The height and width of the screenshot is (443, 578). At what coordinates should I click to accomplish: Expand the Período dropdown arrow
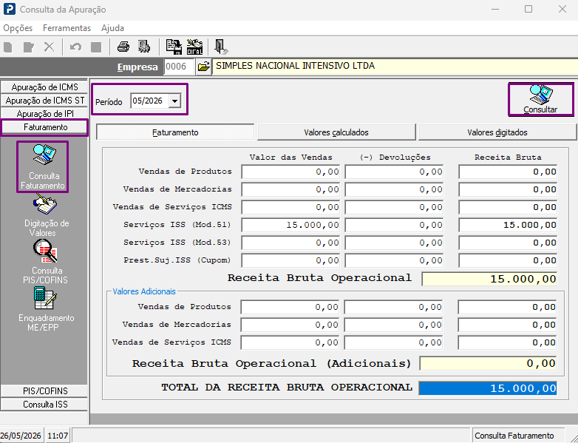(x=174, y=101)
